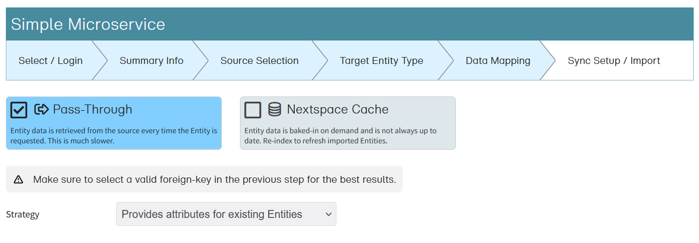The width and height of the screenshot is (699, 243).
Task: Open the Strategy dropdown
Action: 226,214
